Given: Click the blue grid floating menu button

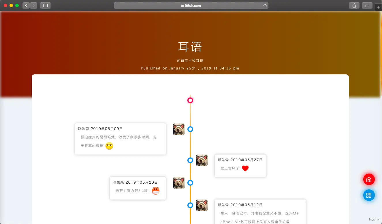Looking at the screenshot, I should [x=369, y=195].
